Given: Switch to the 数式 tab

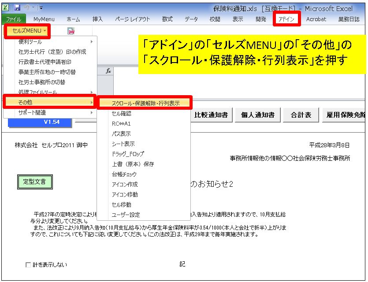Looking at the screenshot, I should 167,19.
